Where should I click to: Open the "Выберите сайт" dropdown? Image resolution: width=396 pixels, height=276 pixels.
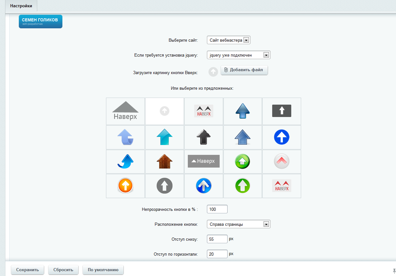click(229, 40)
